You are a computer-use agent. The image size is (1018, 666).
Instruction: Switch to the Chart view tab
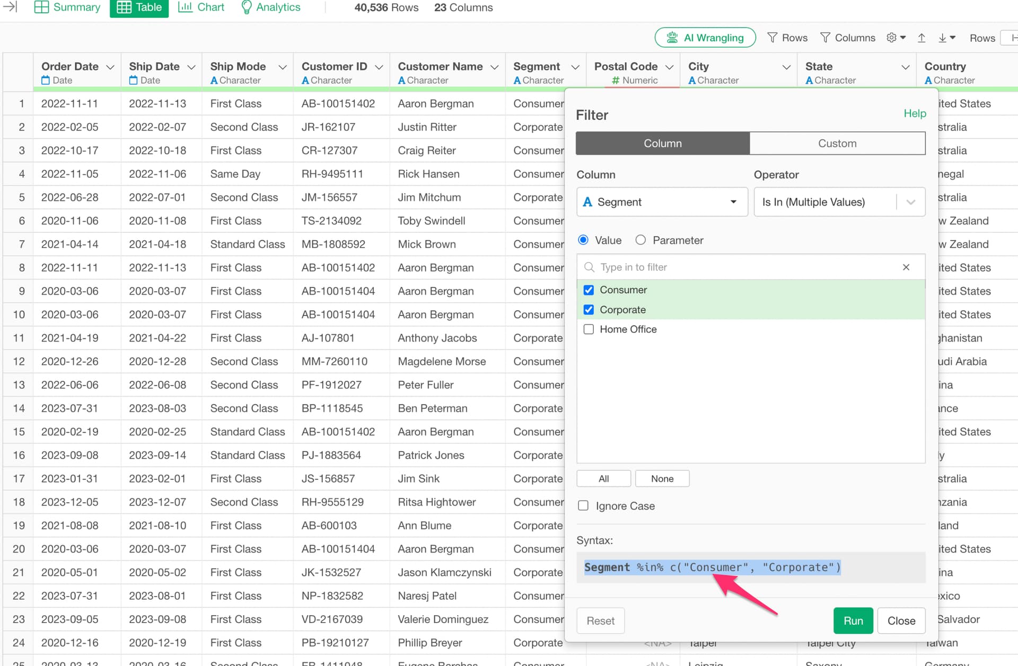point(201,7)
